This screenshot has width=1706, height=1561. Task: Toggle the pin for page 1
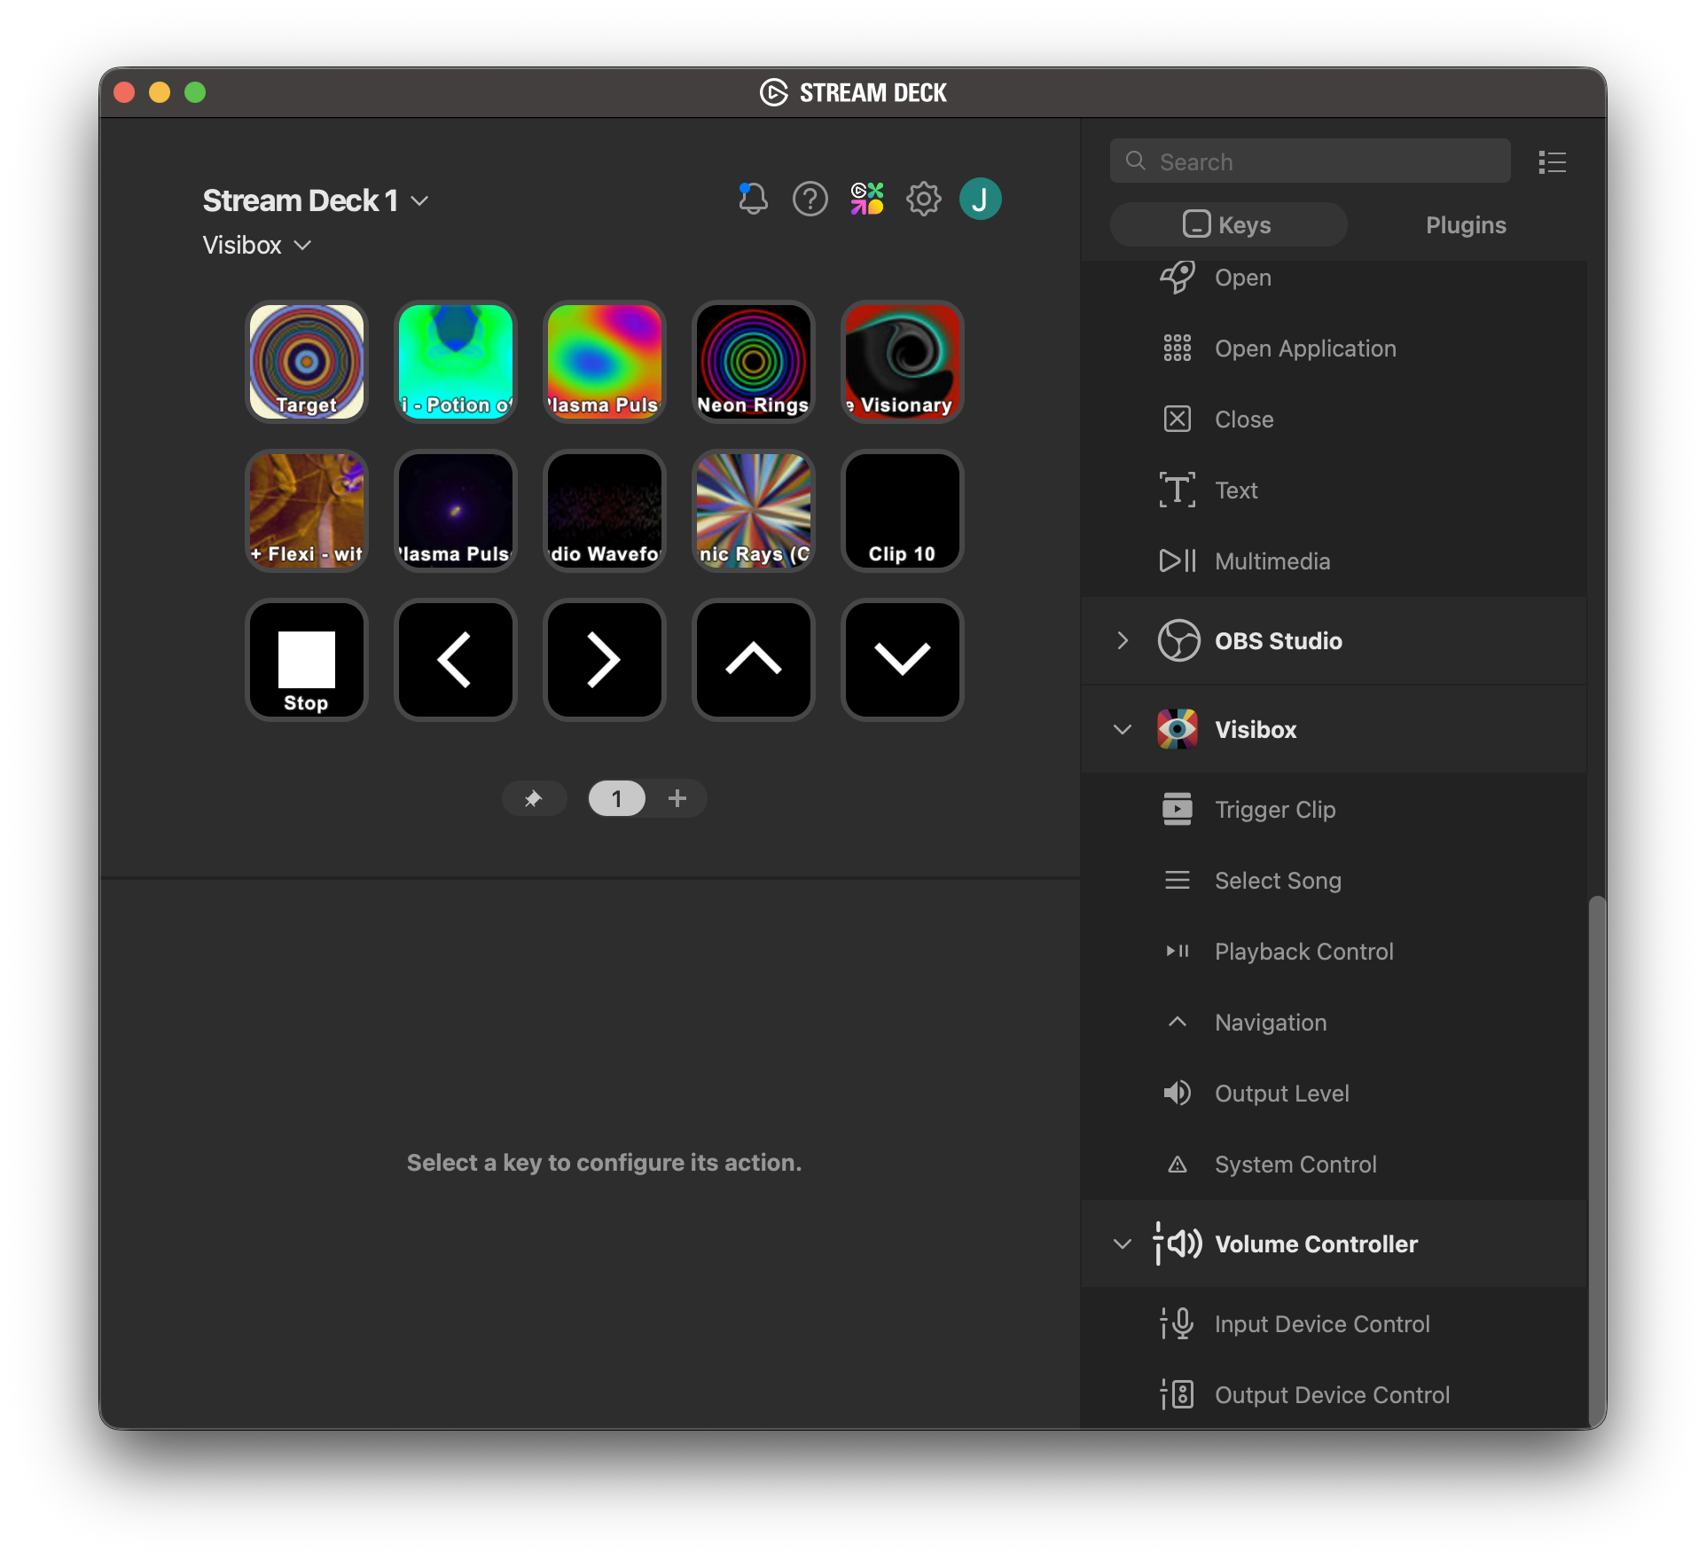click(534, 798)
